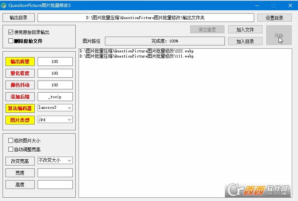Click the 图片路径 label

91,41
